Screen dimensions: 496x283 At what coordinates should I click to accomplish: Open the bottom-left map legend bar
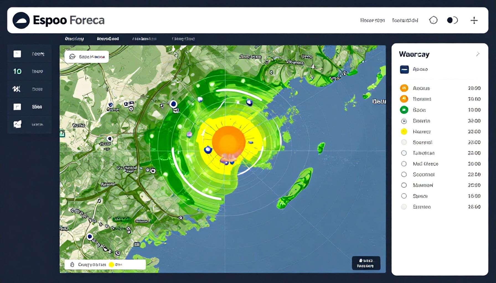pyautogui.click(x=105, y=264)
